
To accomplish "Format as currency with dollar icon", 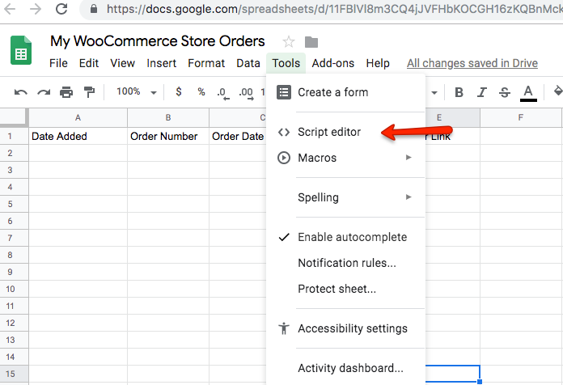I will (179, 92).
